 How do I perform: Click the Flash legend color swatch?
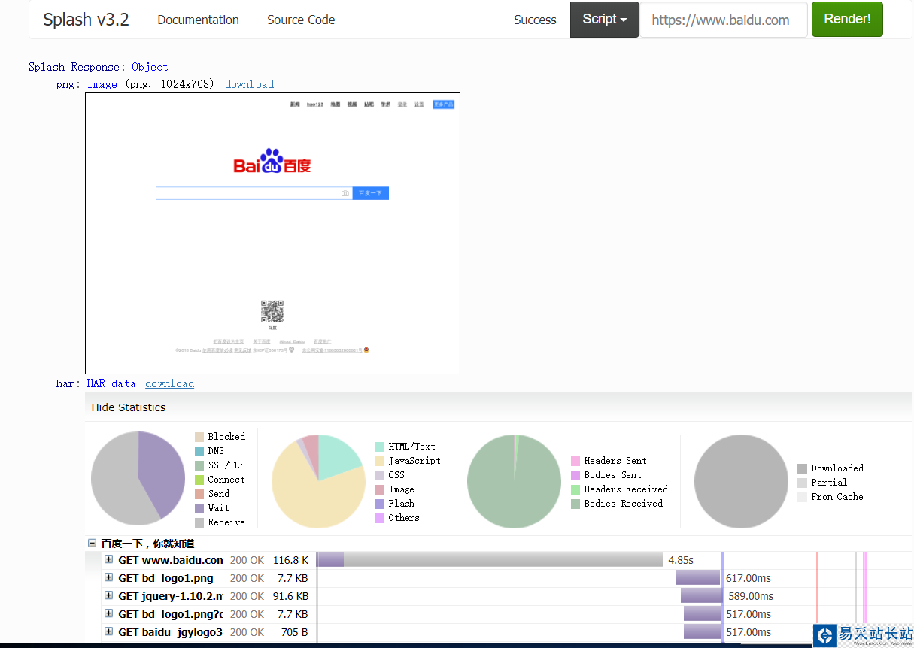380,504
